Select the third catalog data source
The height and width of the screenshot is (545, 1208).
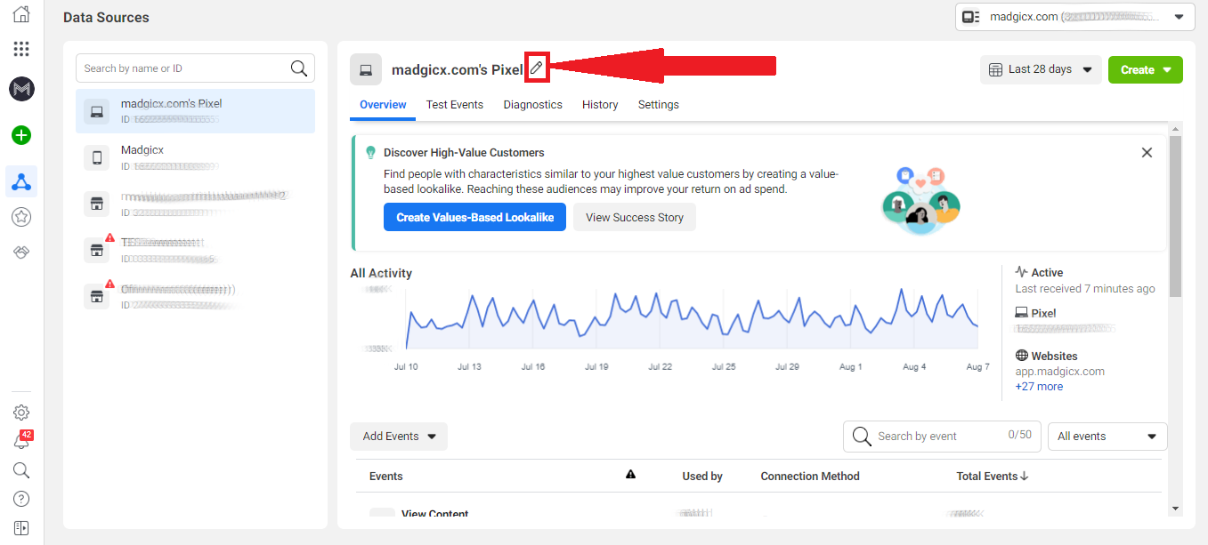pyautogui.click(x=195, y=204)
